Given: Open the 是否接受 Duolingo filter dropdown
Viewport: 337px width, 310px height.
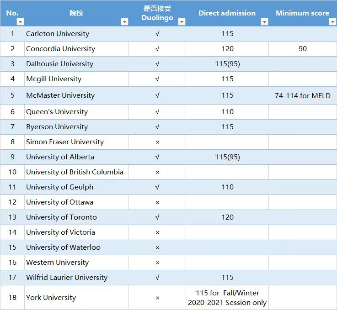Looking at the screenshot, I should (182, 21).
